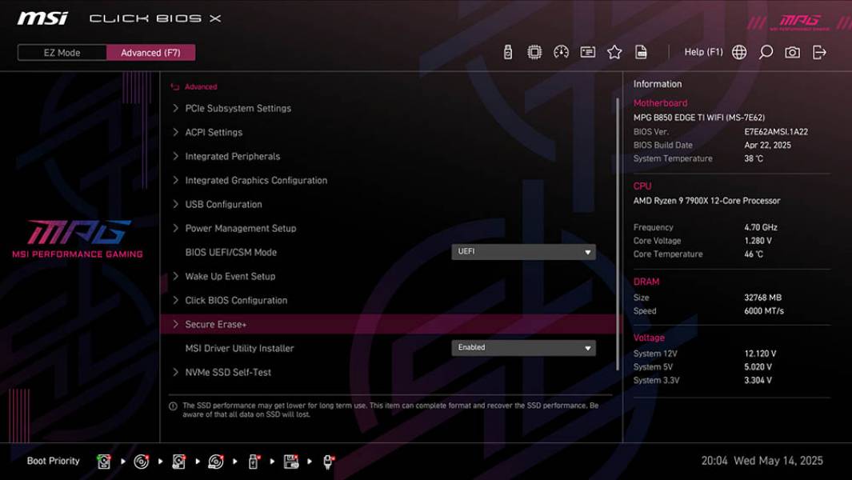Open the Secure Erase+ entry
Viewport: 852px width, 480px height.
pyautogui.click(x=390, y=324)
